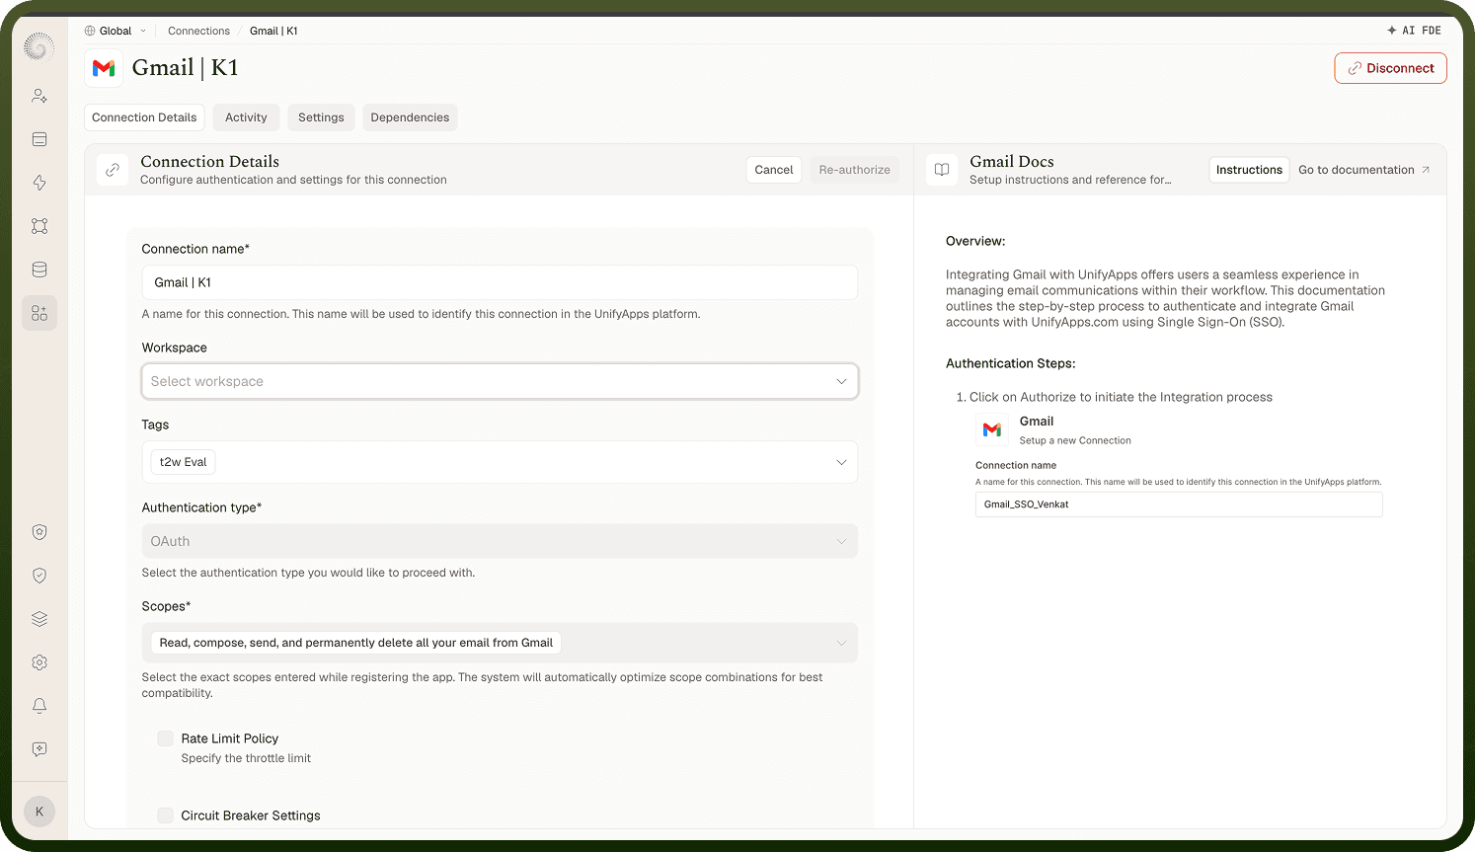Open the K user avatar menu
1475x852 pixels.
point(39,812)
